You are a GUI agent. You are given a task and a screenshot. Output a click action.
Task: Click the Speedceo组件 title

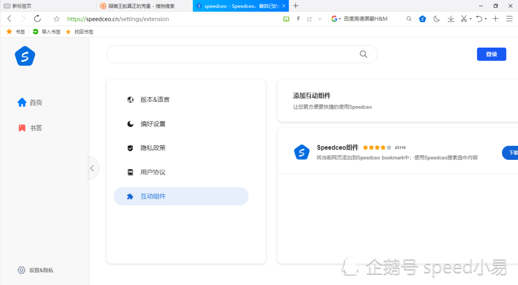click(x=337, y=147)
